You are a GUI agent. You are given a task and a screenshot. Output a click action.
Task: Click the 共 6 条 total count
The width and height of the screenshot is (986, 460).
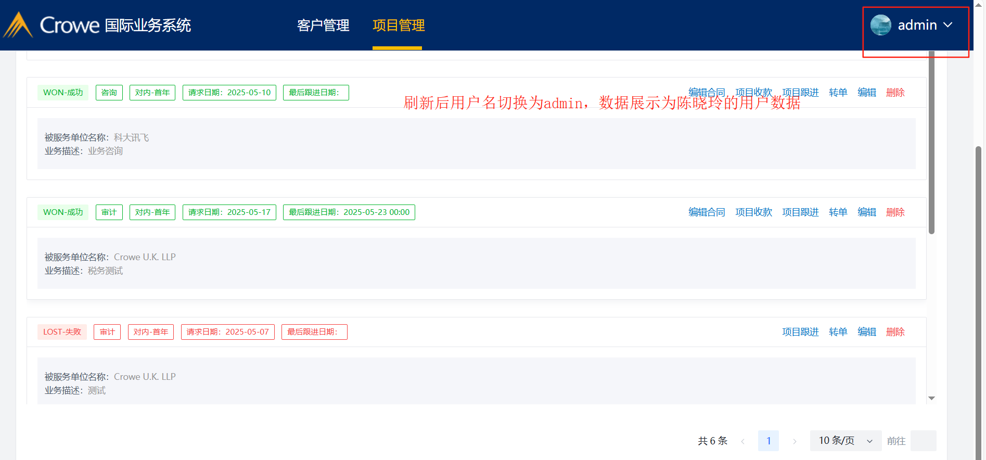click(712, 441)
